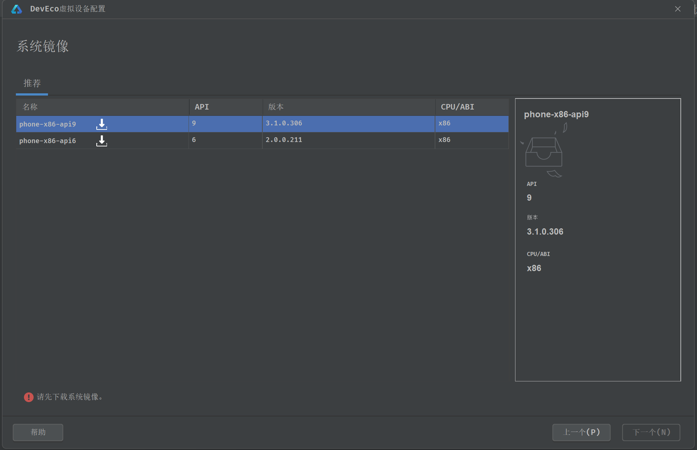The image size is (697, 450).
Task: Go back with 上一个(P) button
Action: [x=582, y=432]
